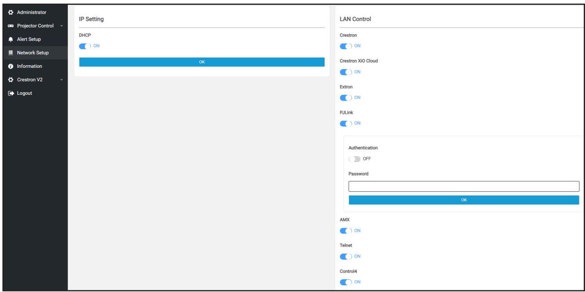Expand Crestron V2 chevron arrow
Viewport: 585px width, 292px height.
click(61, 80)
